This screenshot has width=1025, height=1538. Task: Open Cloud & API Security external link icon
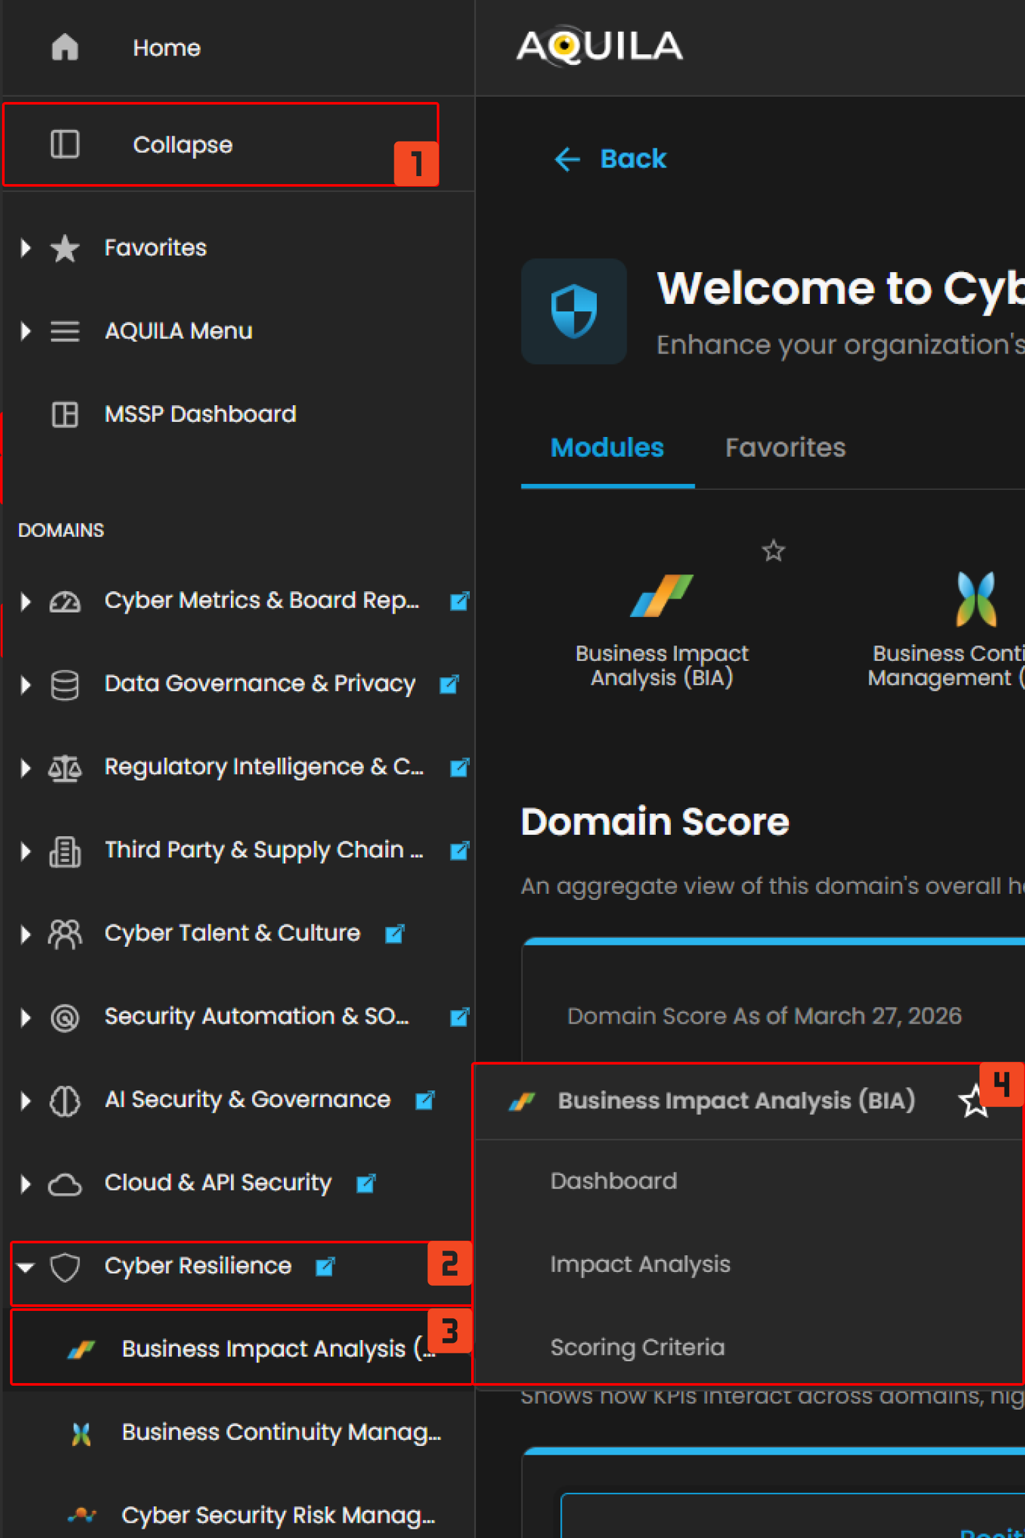[x=366, y=1183]
